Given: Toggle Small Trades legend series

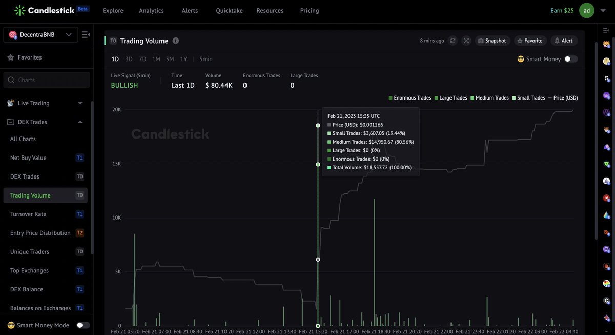Looking at the screenshot, I should 528,97.
